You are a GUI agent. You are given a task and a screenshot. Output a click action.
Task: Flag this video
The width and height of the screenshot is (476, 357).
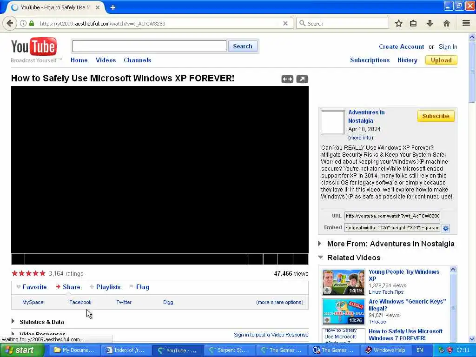[139, 287]
